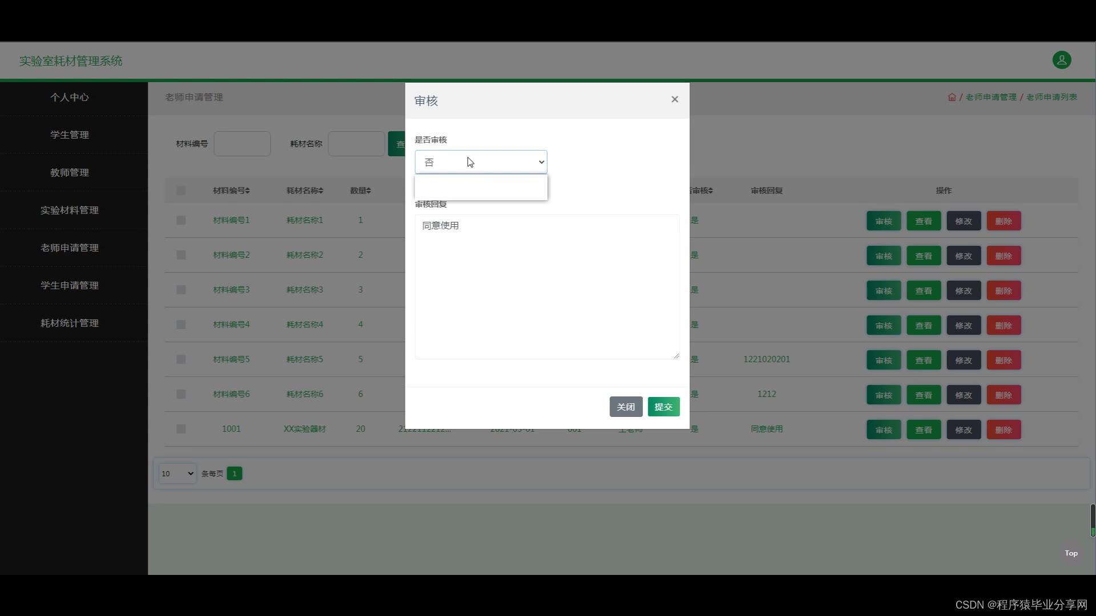Tick the select-all checkbox in table header
This screenshot has height=616, width=1096.
tap(181, 191)
